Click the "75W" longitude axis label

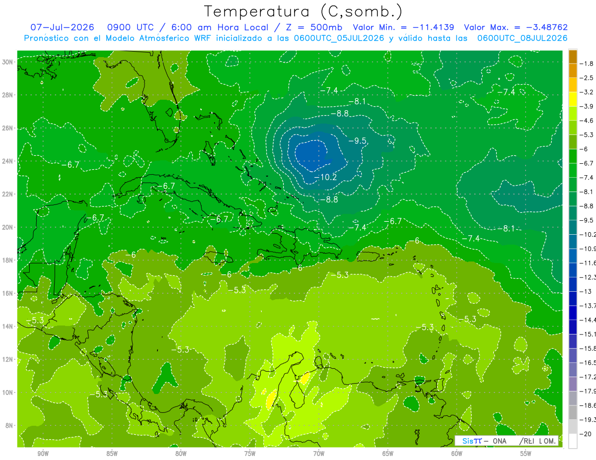250,454
